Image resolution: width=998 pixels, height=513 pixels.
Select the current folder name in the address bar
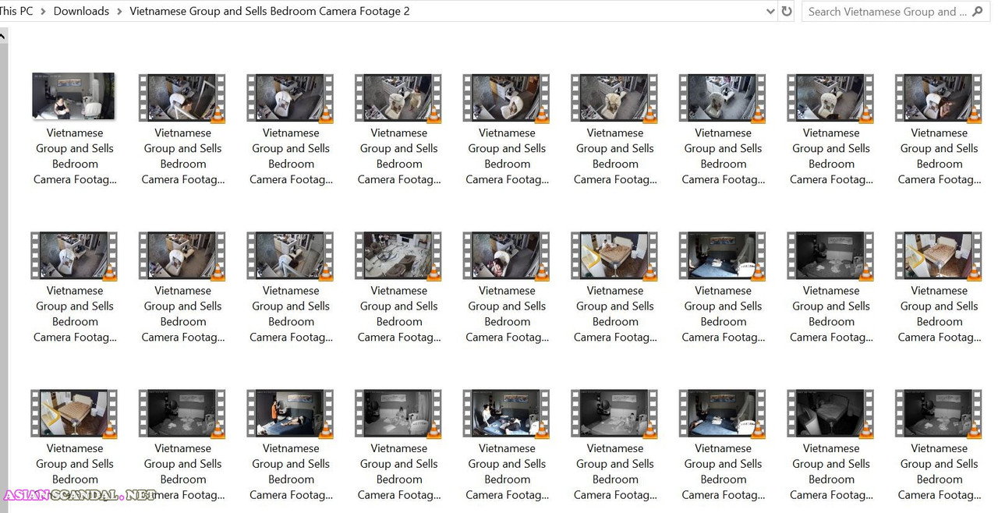[x=270, y=11]
